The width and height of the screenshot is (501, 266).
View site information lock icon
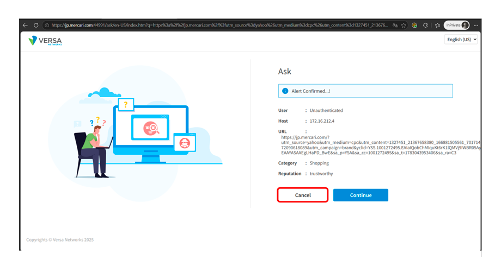click(47, 25)
